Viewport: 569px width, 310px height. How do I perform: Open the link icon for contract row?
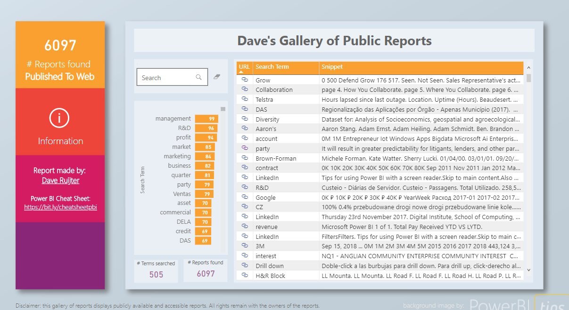[x=245, y=168]
